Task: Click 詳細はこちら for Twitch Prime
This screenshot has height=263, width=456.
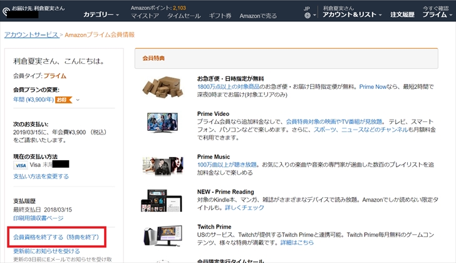Action: (297, 242)
